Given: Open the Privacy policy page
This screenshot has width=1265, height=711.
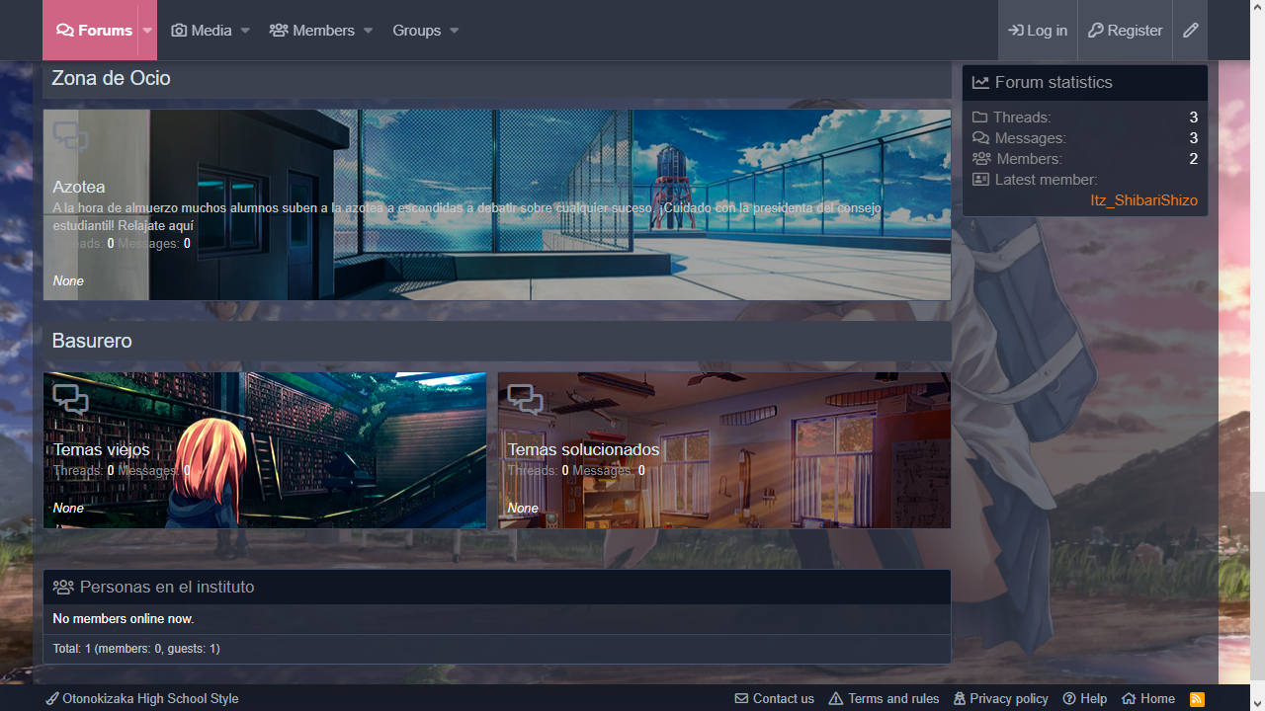Looking at the screenshot, I should coord(1001,698).
